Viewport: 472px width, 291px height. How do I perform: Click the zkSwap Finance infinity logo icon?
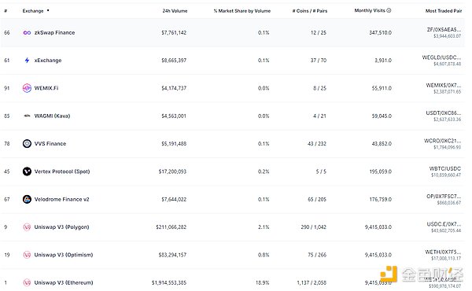[x=27, y=32]
